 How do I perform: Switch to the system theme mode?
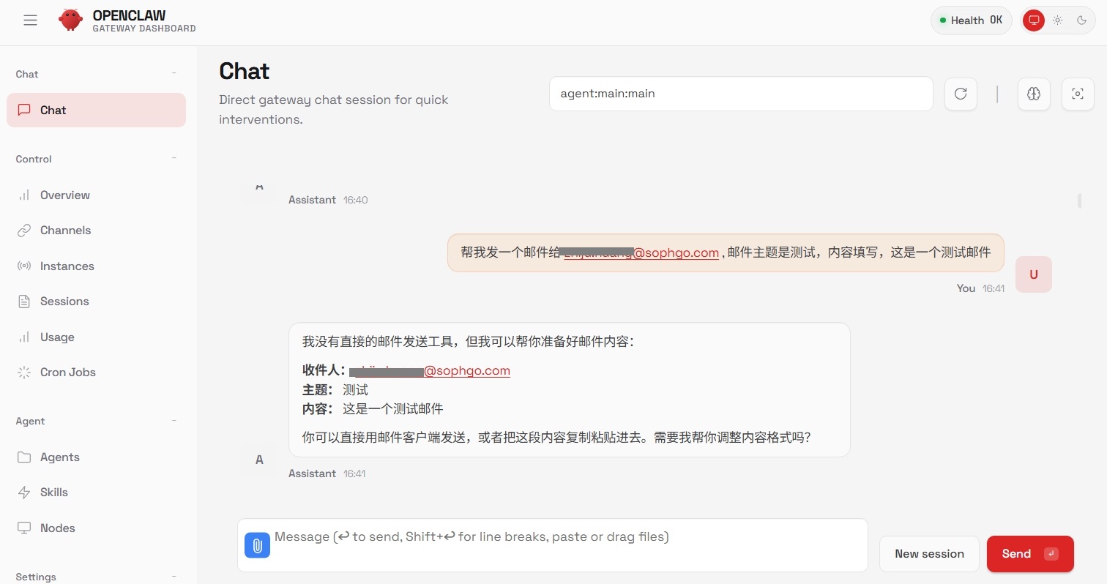(x=1033, y=20)
